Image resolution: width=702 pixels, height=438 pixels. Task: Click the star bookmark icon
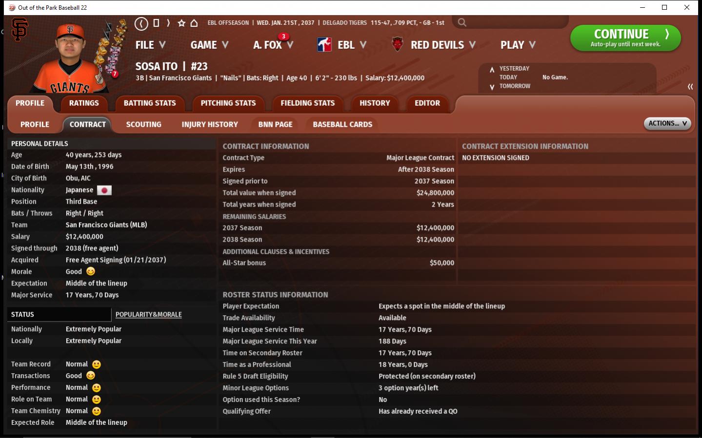coord(181,23)
